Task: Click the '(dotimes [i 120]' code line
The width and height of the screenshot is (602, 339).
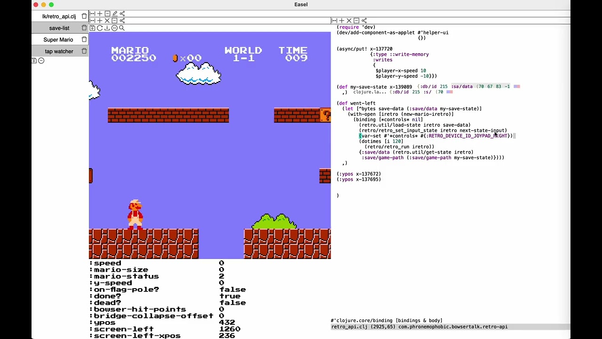Action: coord(381,141)
